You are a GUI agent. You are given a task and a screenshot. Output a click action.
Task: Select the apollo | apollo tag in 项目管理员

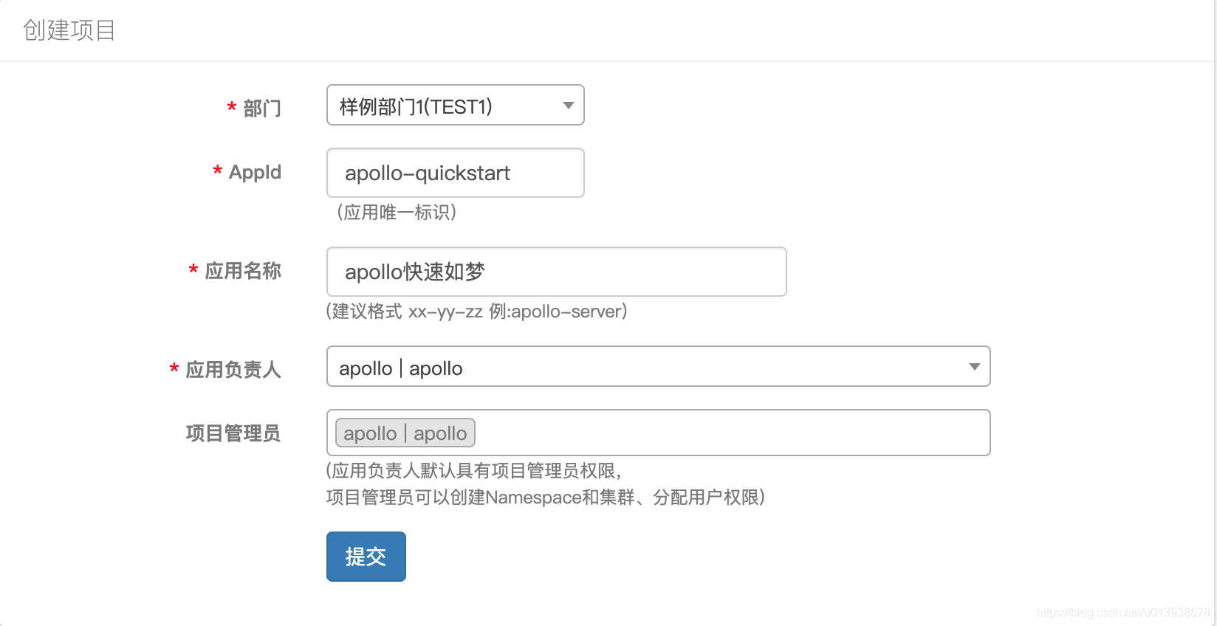(x=404, y=433)
